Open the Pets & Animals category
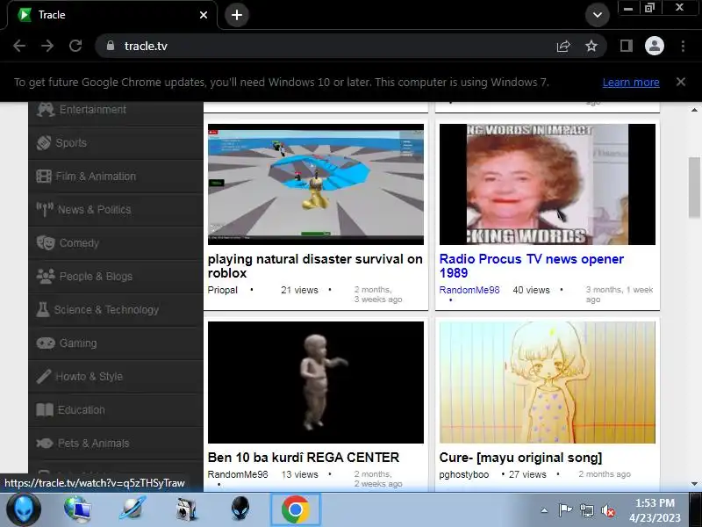 [x=116, y=444]
